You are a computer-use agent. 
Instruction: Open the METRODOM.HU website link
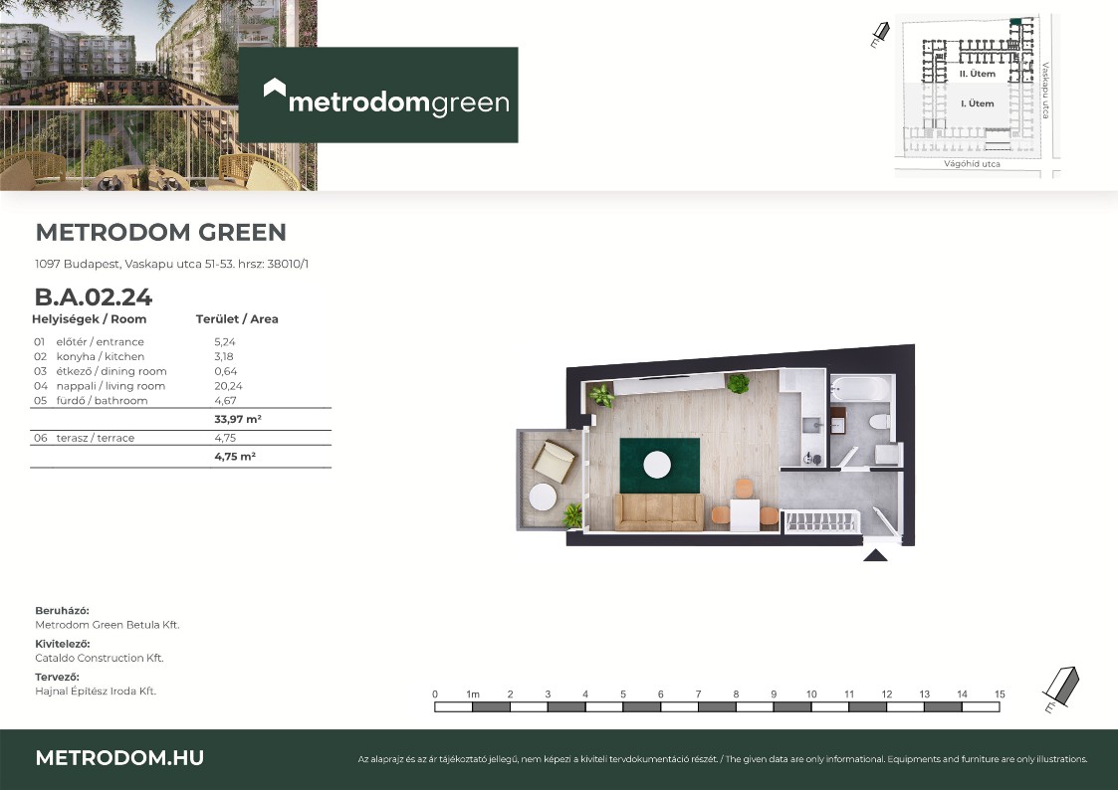pos(119,758)
